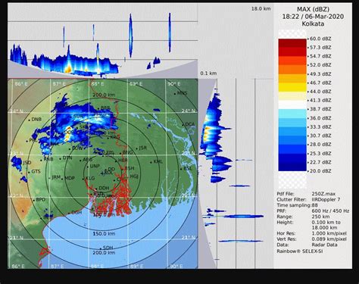Screen dimensions: 359x284
Task: Select the 44.0 dBZ yellow legend band
Action: pyautogui.click(x=292, y=87)
